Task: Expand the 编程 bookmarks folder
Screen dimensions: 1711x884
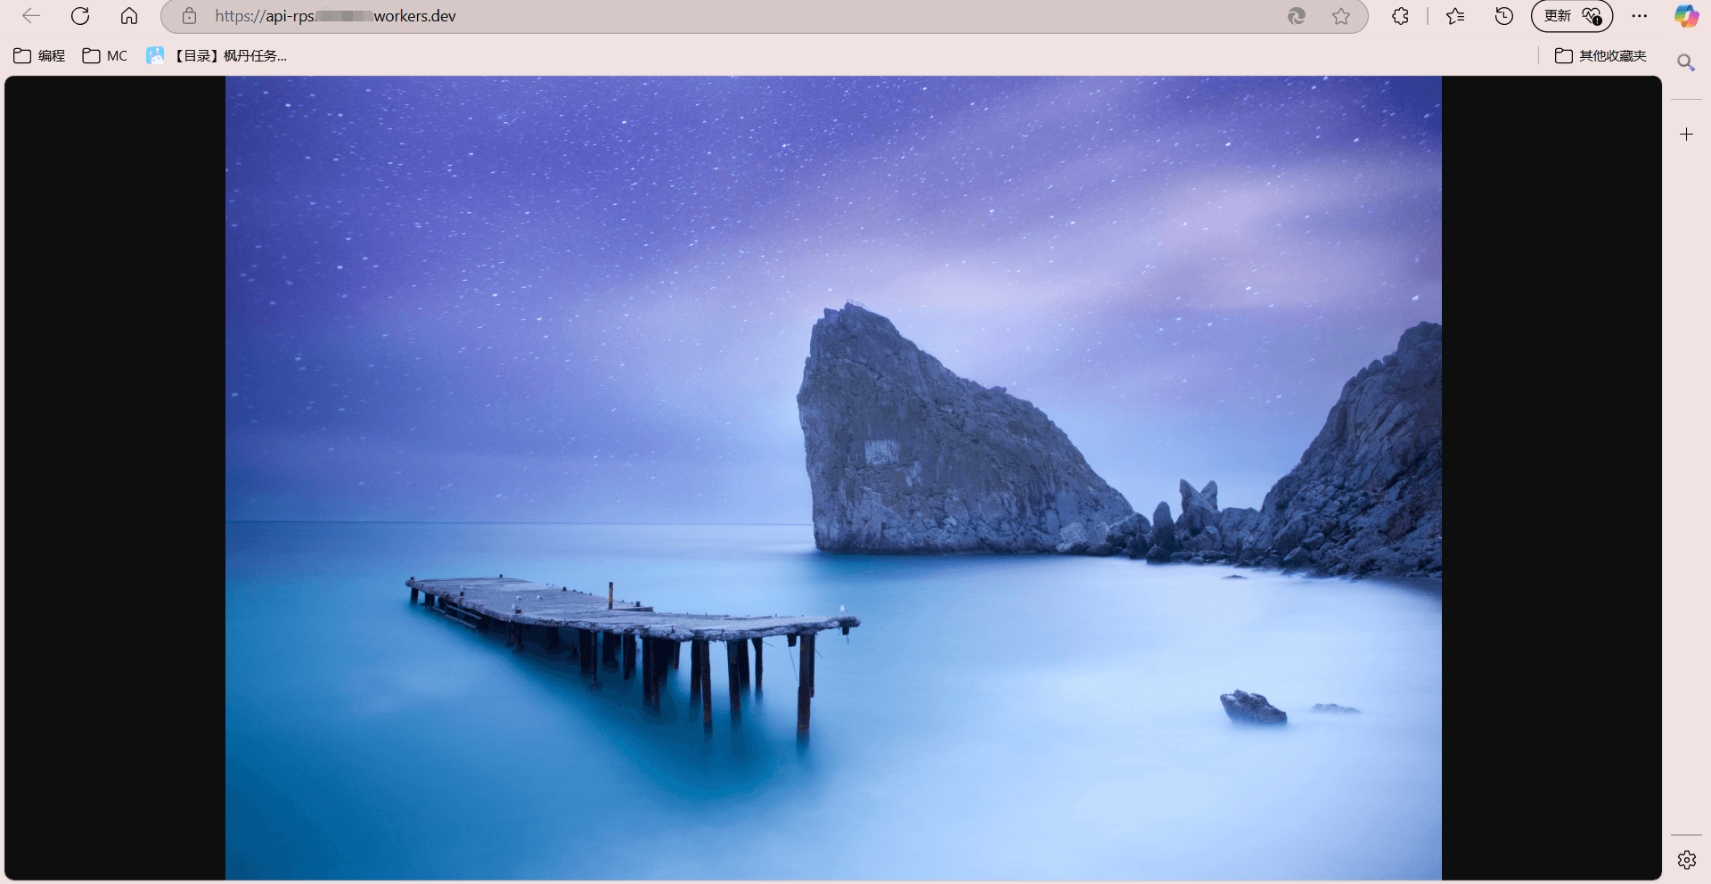Action: 39,55
